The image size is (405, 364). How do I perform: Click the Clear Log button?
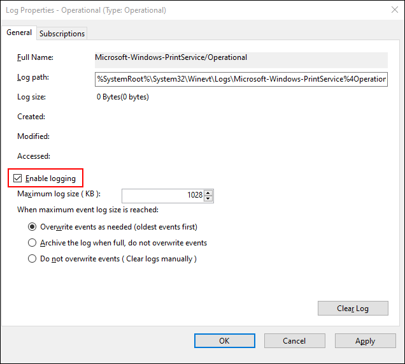pos(353,308)
